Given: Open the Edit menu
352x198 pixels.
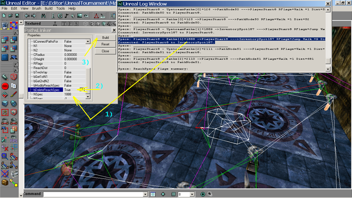Looking at the screenshot, I should (14, 9).
